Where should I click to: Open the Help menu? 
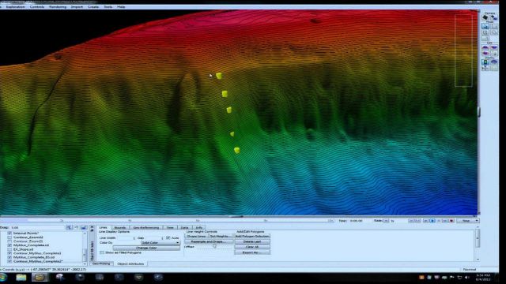121,7
